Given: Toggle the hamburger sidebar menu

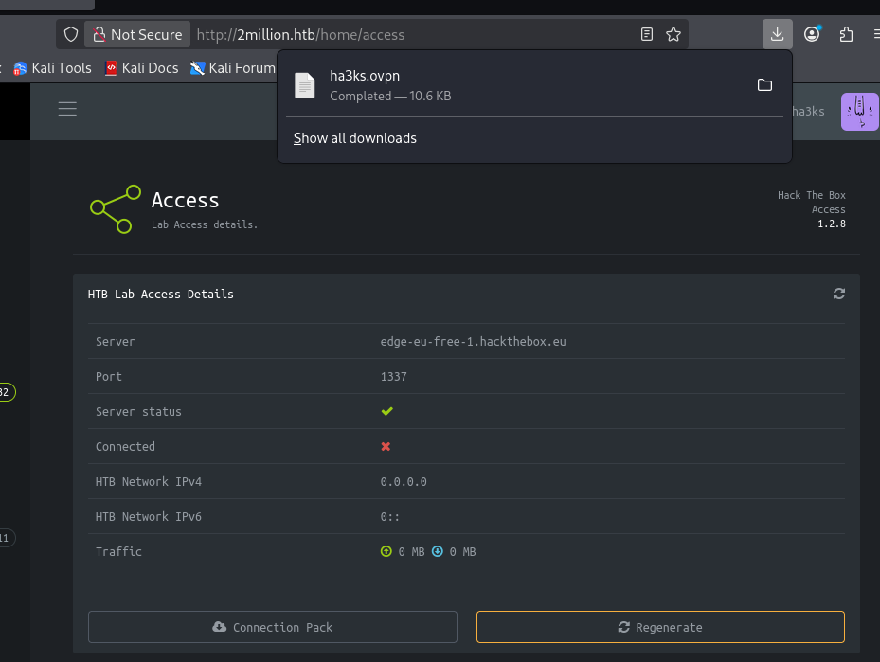Looking at the screenshot, I should [x=67, y=109].
